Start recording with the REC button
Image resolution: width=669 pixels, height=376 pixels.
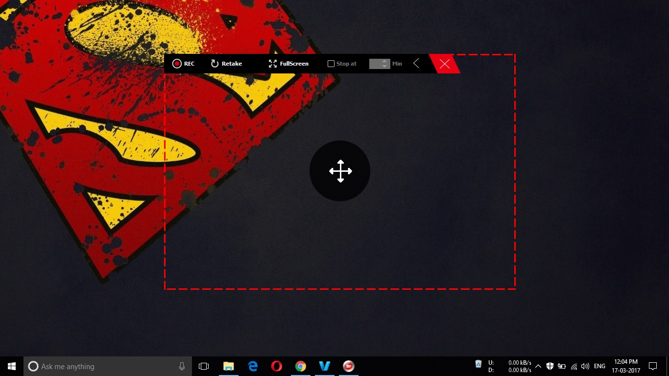(183, 64)
